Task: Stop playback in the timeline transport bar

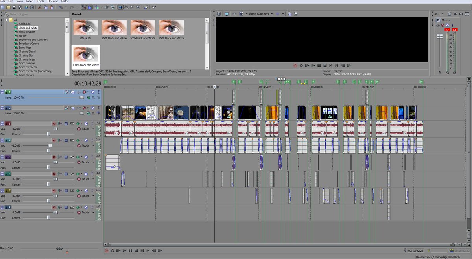Action: (x=136, y=250)
